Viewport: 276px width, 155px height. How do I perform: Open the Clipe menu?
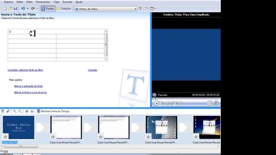(56, 2)
